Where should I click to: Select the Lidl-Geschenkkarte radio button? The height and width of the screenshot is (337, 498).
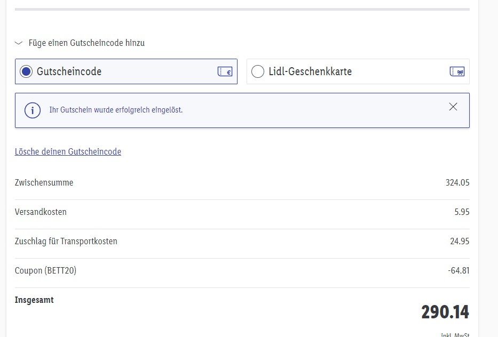tap(257, 71)
